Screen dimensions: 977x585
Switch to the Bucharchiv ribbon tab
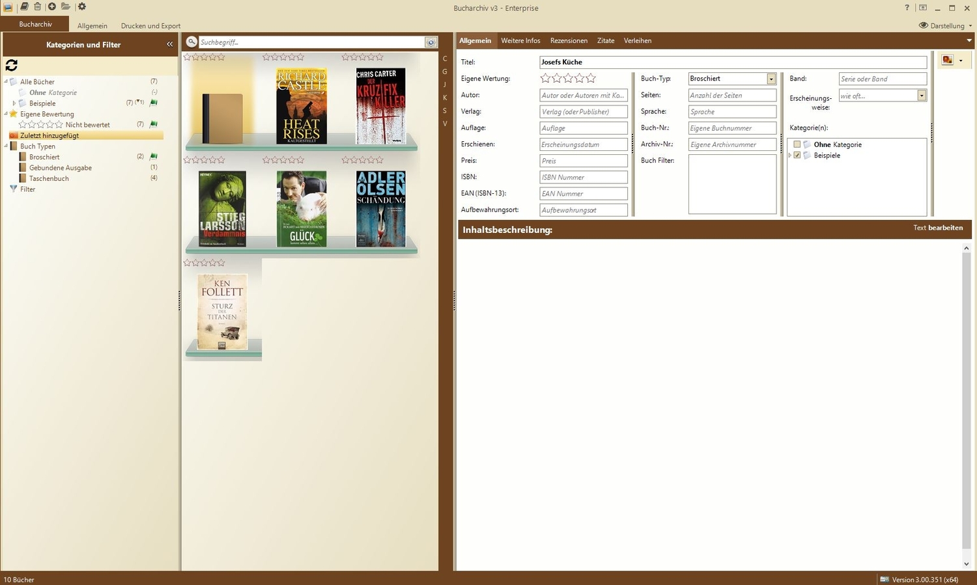click(x=35, y=24)
